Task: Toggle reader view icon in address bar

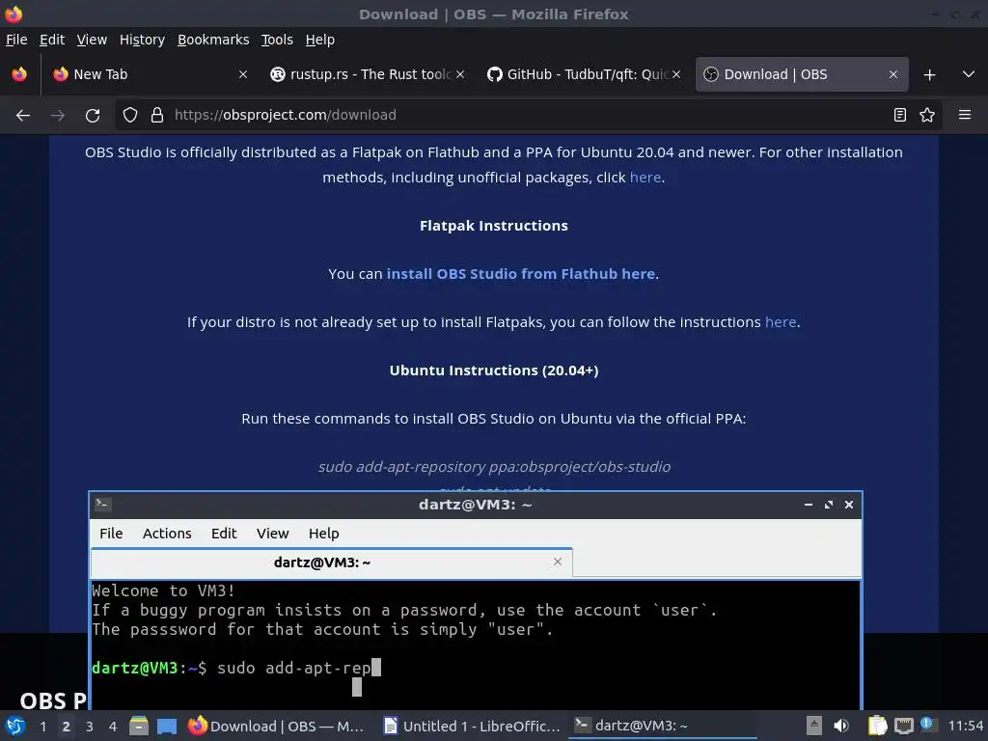Action: pyautogui.click(x=900, y=116)
